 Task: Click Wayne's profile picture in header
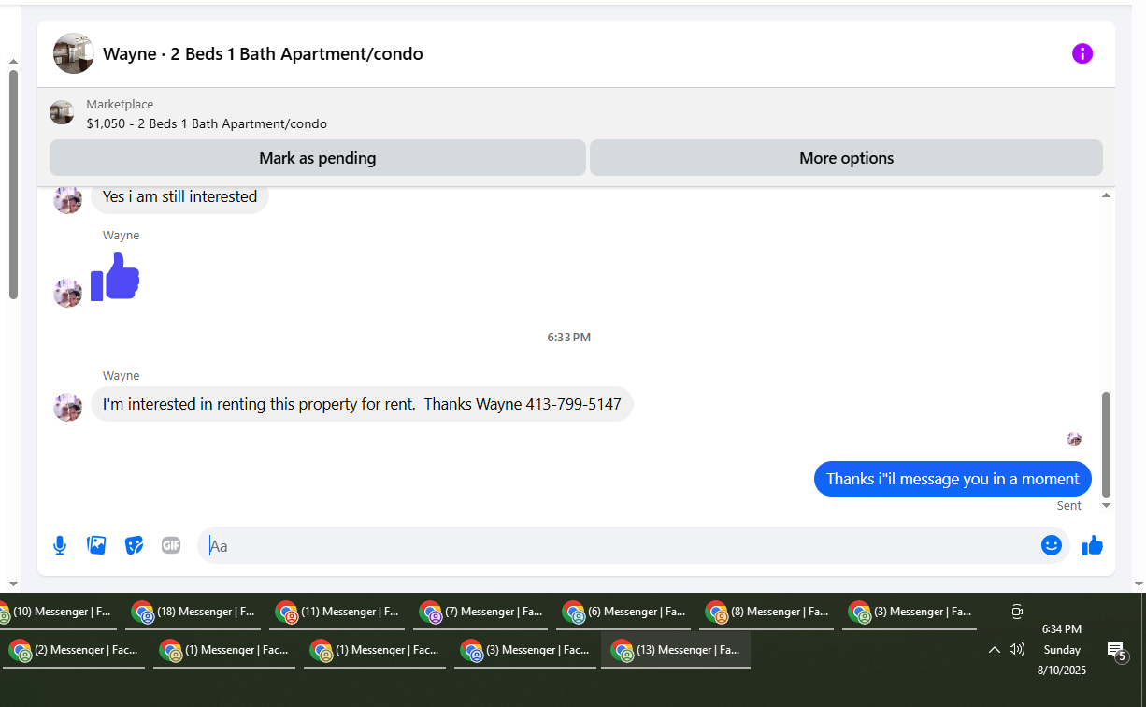73,53
